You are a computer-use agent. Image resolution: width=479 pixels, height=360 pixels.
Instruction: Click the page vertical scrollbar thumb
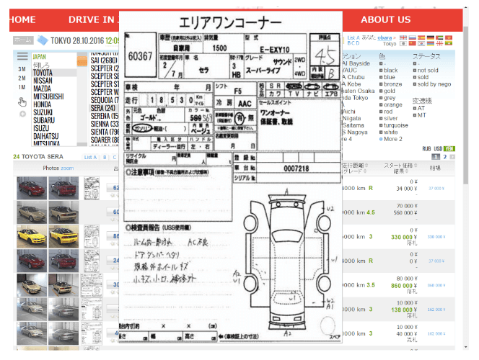coord(465,105)
